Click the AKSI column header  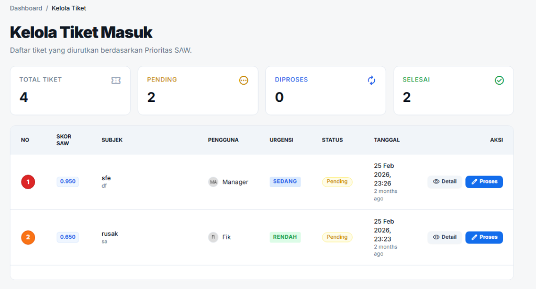pyautogui.click(x=496, y=140)
